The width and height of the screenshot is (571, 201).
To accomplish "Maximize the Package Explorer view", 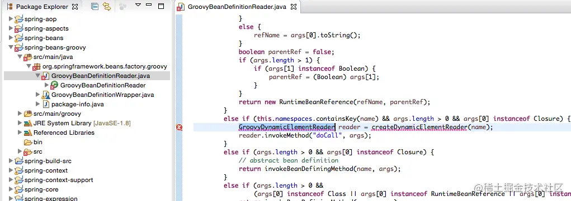I will 161,6.
